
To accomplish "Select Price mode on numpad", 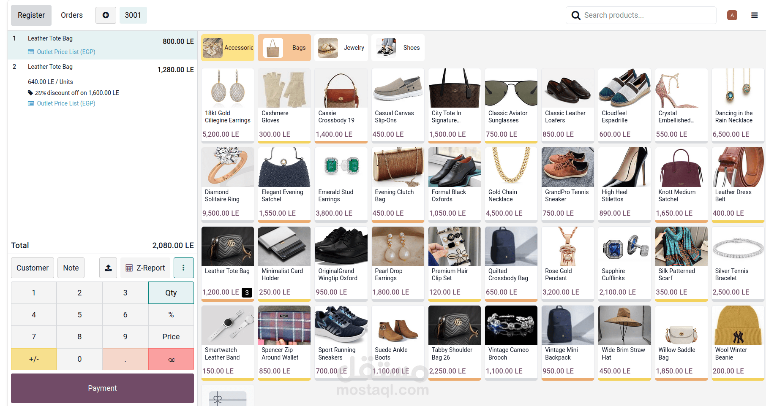I will pos(171,337).
